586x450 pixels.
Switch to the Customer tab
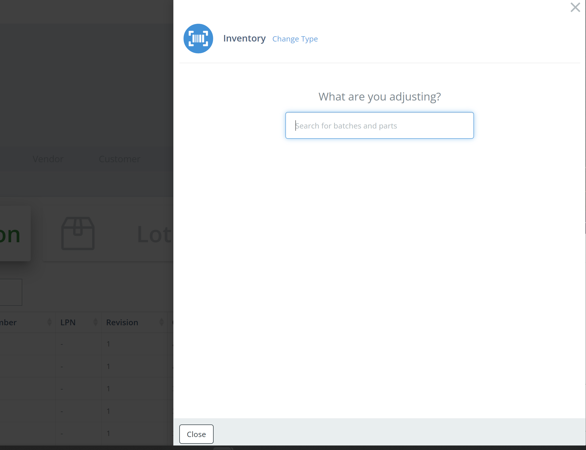[120, 159]
